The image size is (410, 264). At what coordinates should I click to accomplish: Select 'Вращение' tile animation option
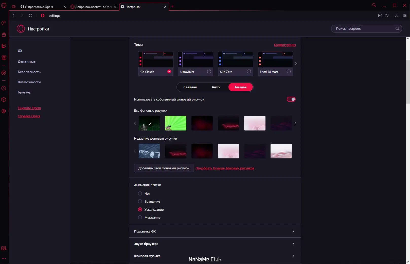[x=140, y=201]
